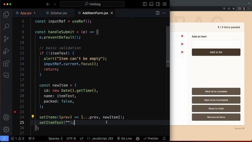Click the browser zoom magnifier icon

(x=224, y=9)
